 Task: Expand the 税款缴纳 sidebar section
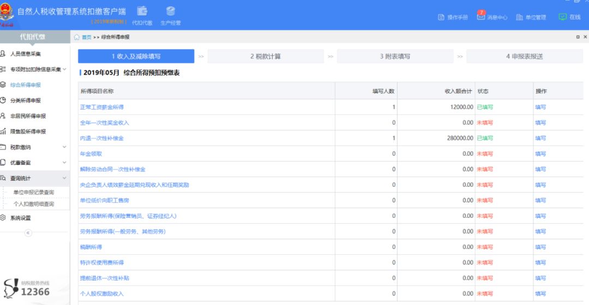(64, 147)
